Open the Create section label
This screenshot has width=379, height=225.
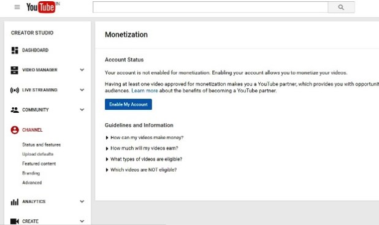tap(31, 221)
